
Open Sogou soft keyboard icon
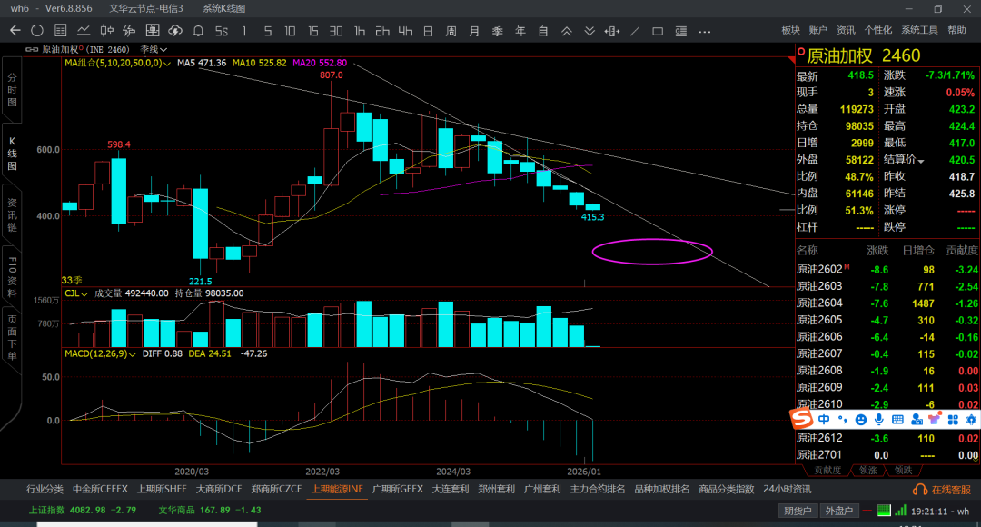point(897,420)
